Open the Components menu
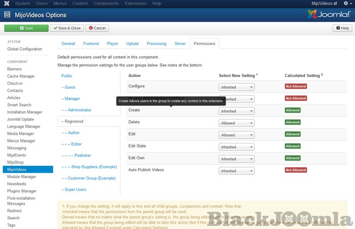Viewport: 355px width, 229px height. pos(106,4)
